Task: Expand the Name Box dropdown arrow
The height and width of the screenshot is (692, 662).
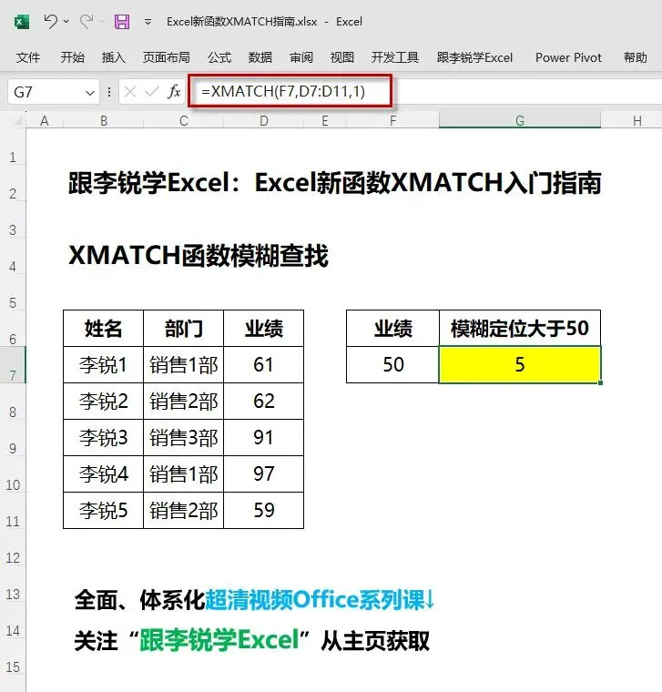Action: tap(90, 93)
